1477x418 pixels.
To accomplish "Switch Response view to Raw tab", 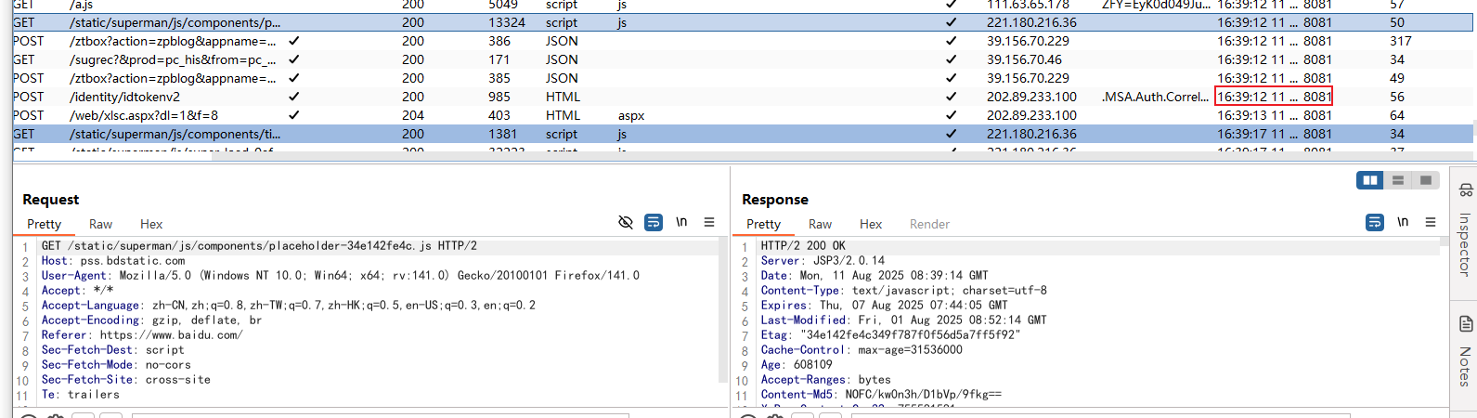I will (x=820, y=224).
